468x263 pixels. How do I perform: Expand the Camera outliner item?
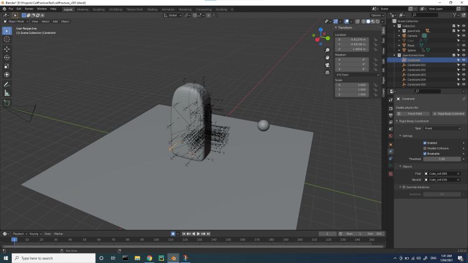(400, 36)
